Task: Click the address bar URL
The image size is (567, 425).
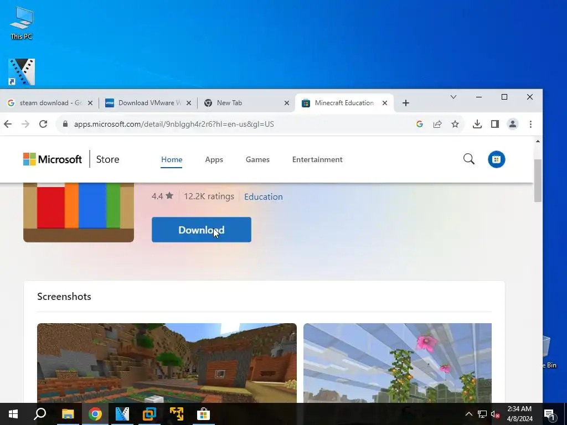Action: click(174, 124)
